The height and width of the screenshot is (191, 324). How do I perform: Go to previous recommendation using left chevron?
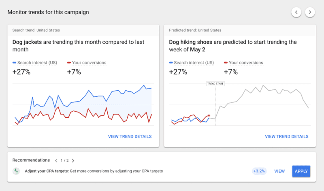point(56,161)
